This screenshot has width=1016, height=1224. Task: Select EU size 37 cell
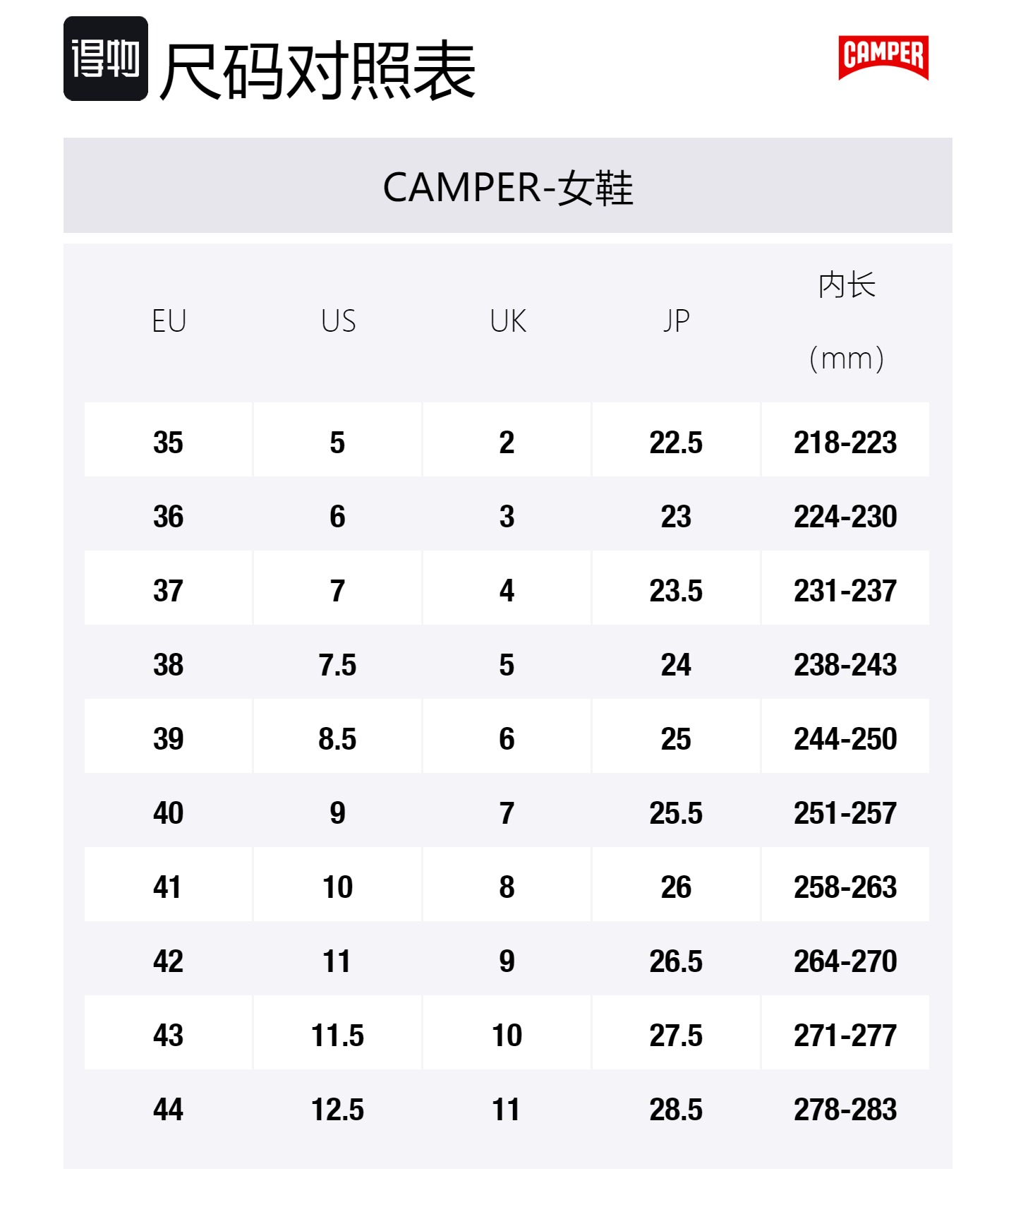(x=169, y=591)
